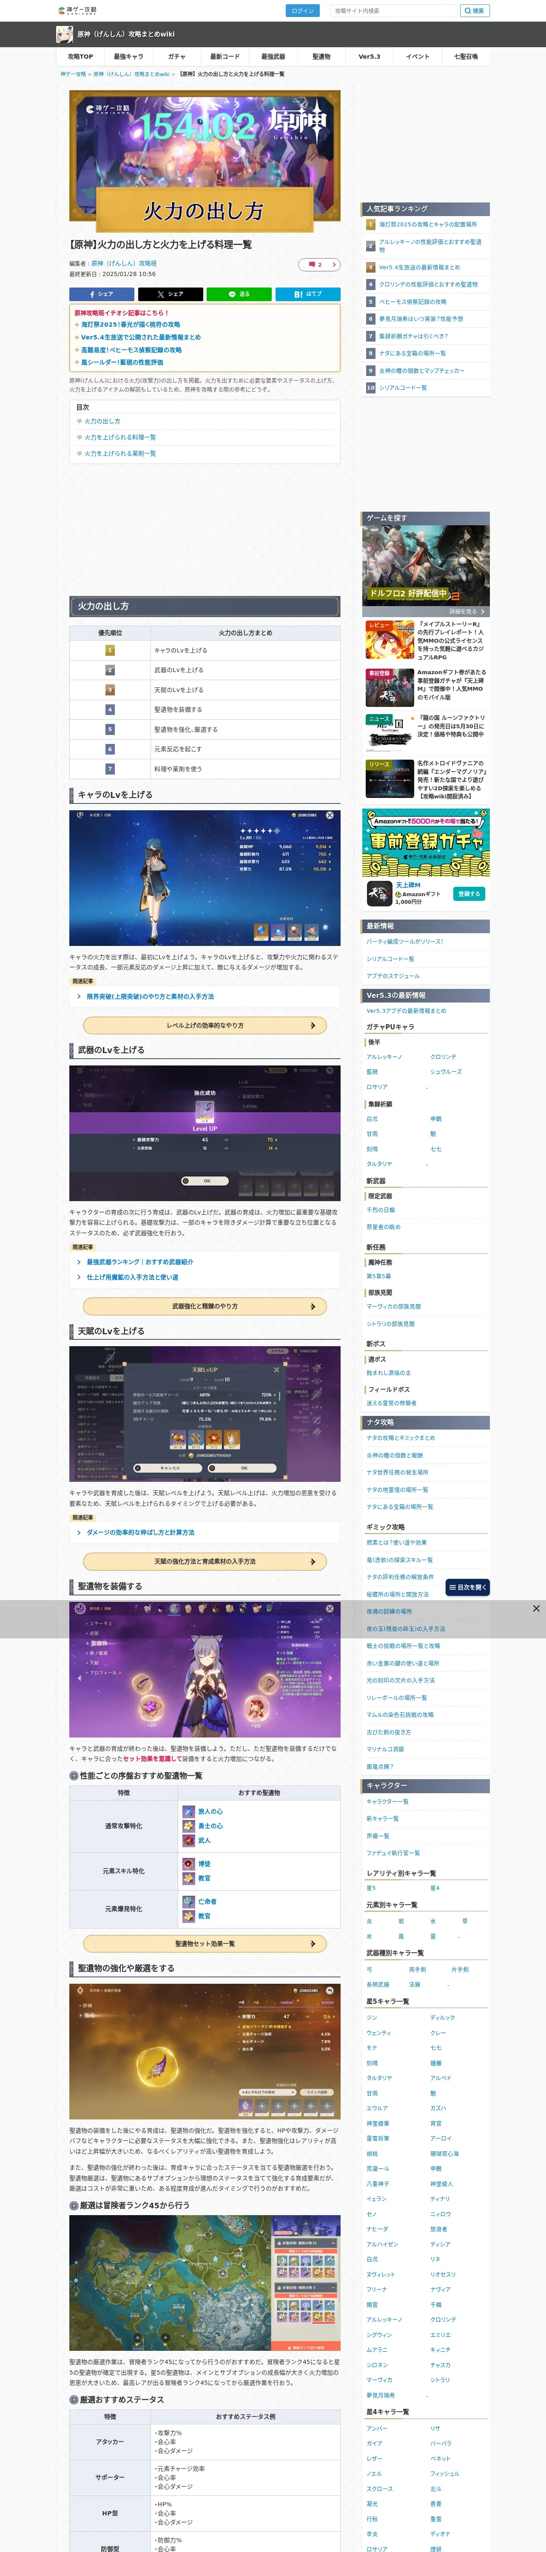This screenshot has width=546, height=2552.
Task: Open the 聖遺物 tab
Action: click(321, 57)
